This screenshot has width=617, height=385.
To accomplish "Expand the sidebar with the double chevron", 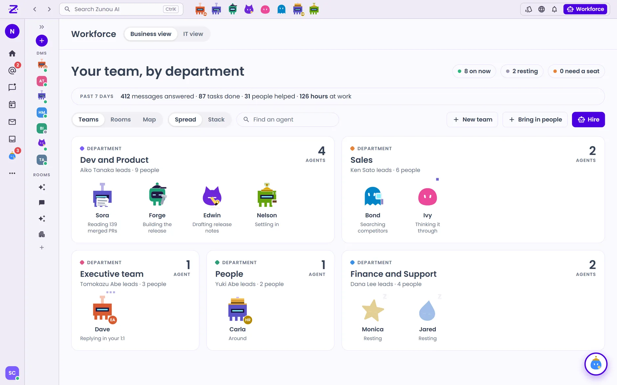I will 42,27.
